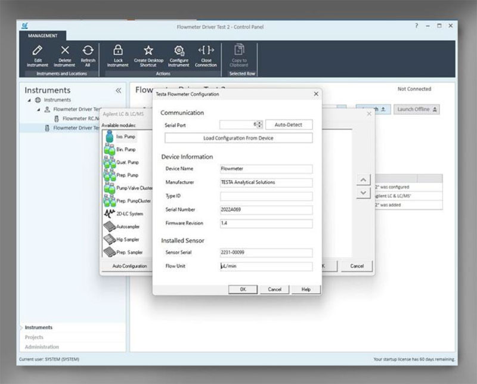Close the Testa Flowmeter Configuration dialog
477x384 pixels.
pos(316,94)
